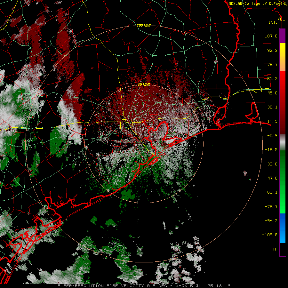Click the 76.7 velocity legend value
Image resolution: width=288 pixels, height=288 pixels.
point(272,64)
